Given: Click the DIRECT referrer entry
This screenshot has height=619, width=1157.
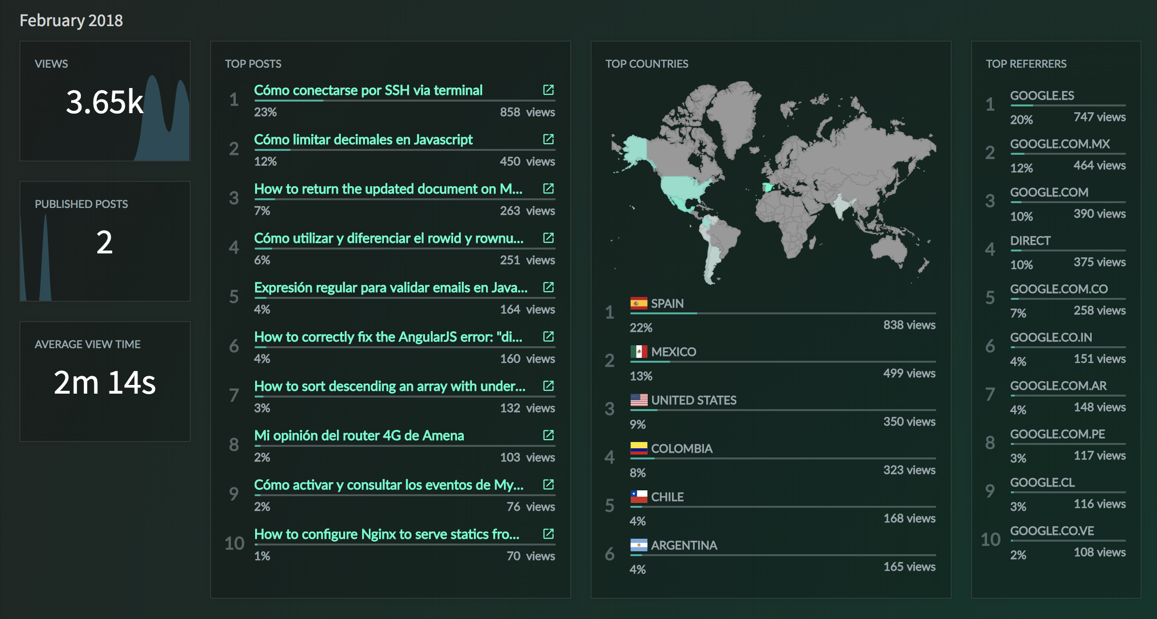Looking at the screenshot, I should [x=1030, y=241].
